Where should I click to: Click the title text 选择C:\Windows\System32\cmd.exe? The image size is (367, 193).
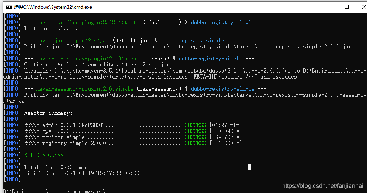(53, 7)
